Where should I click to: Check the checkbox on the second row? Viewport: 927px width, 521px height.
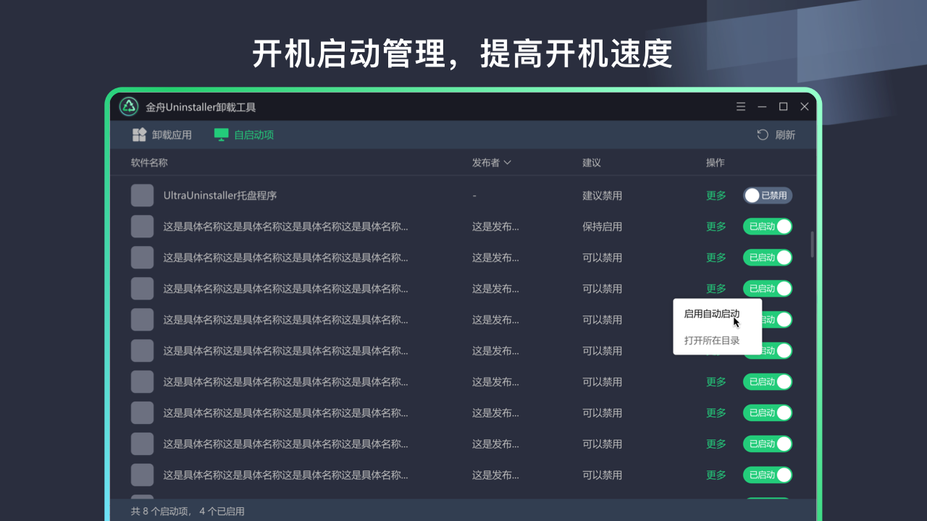(142, 226)
